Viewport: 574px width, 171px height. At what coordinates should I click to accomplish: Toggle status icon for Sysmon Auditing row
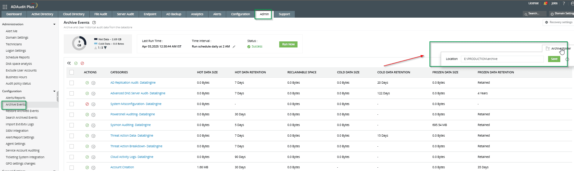[x=87, y=125]
